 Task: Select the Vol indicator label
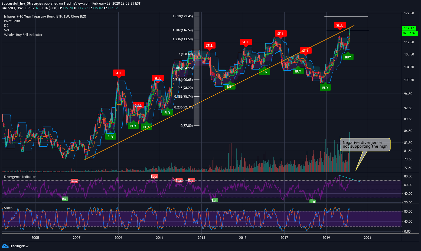6,30
